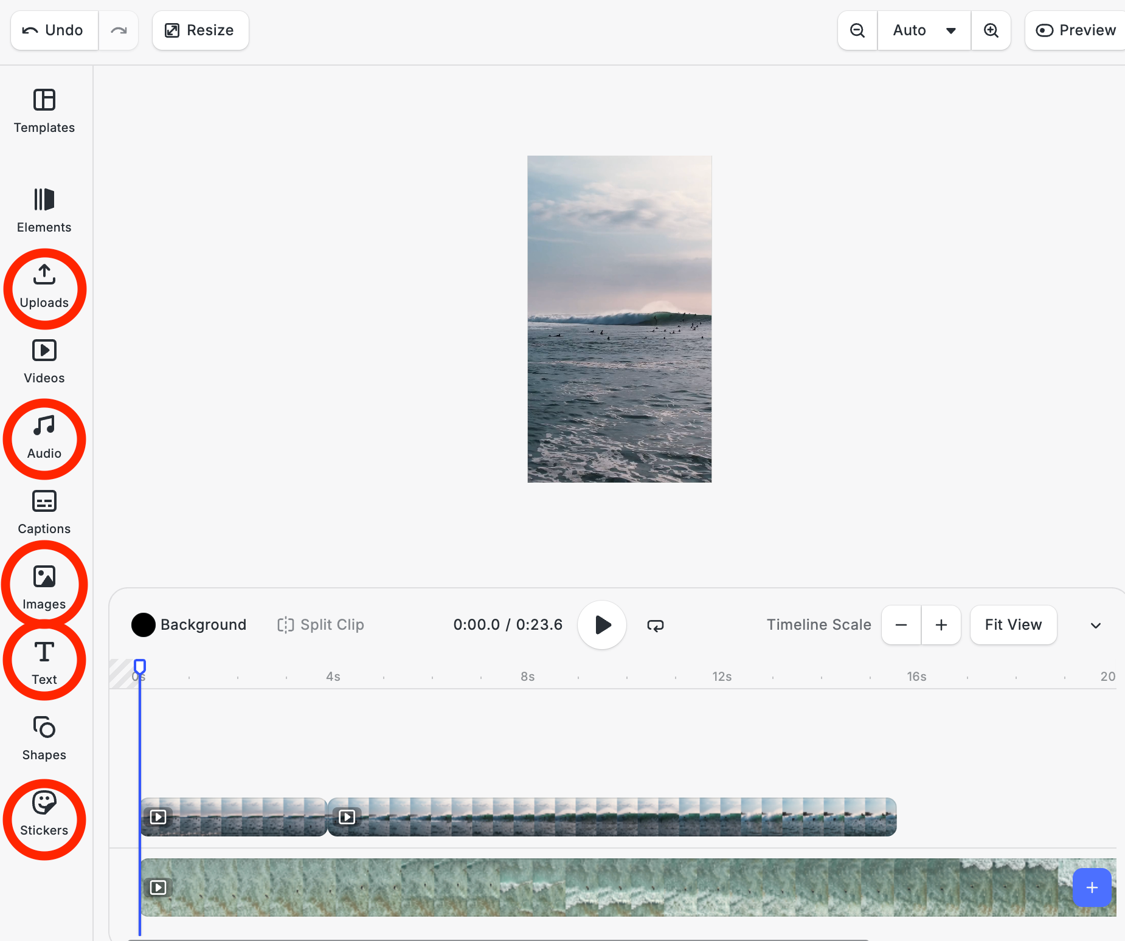Collapse the timeline using the down chevron

coord(1095,625)
